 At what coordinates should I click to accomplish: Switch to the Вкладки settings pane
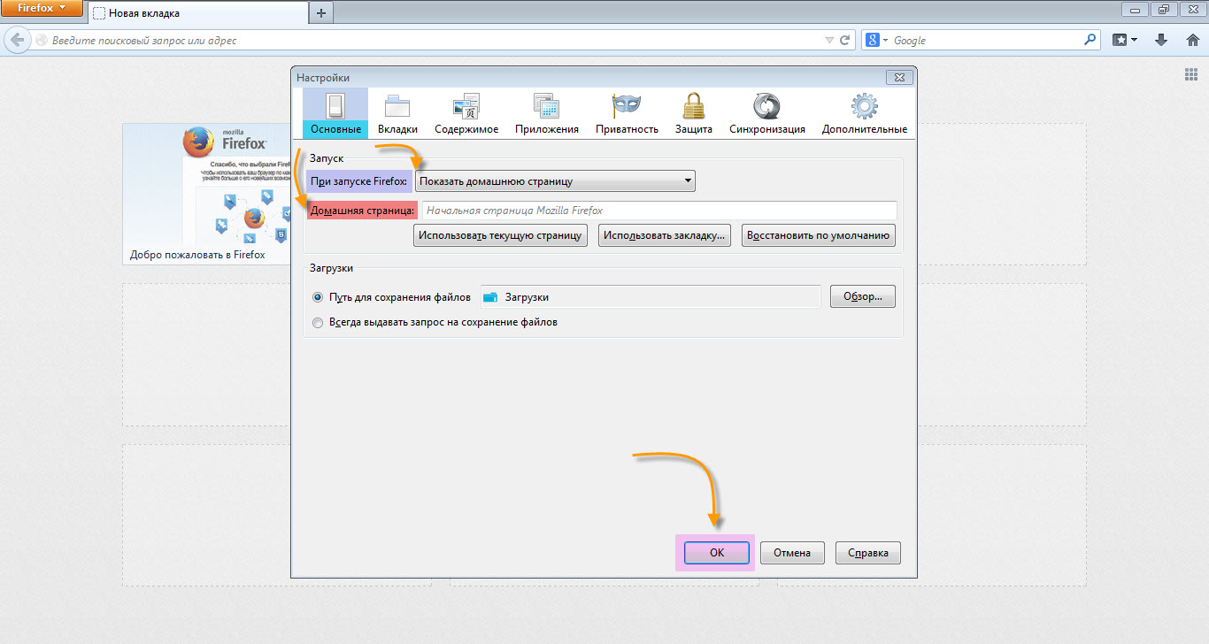pyautogui.click(x=397, y=113)
